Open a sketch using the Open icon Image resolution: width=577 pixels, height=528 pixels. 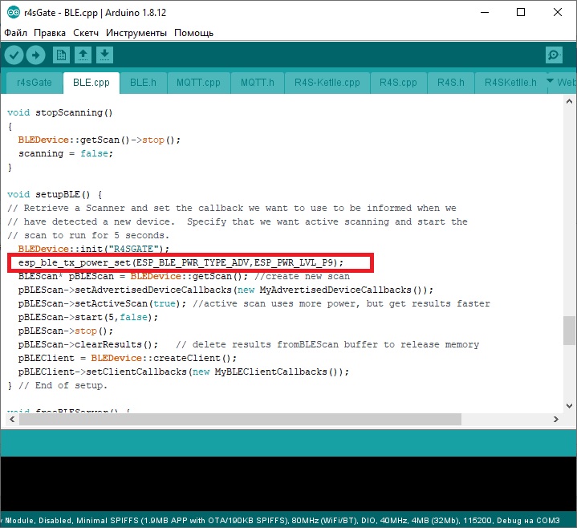pyautogui.click(x=83, y=55)
